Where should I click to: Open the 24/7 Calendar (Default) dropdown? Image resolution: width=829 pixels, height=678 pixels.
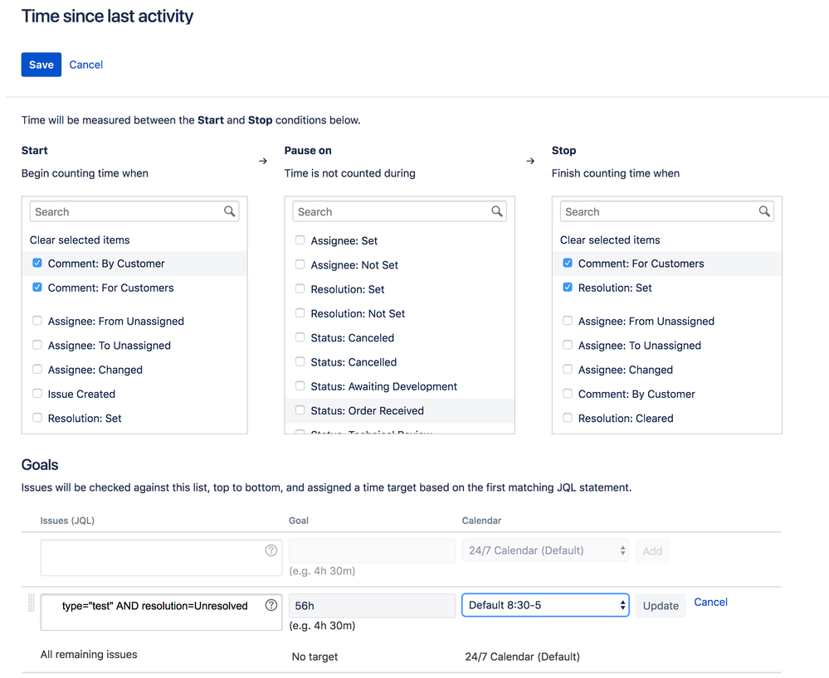pos(545,550)
